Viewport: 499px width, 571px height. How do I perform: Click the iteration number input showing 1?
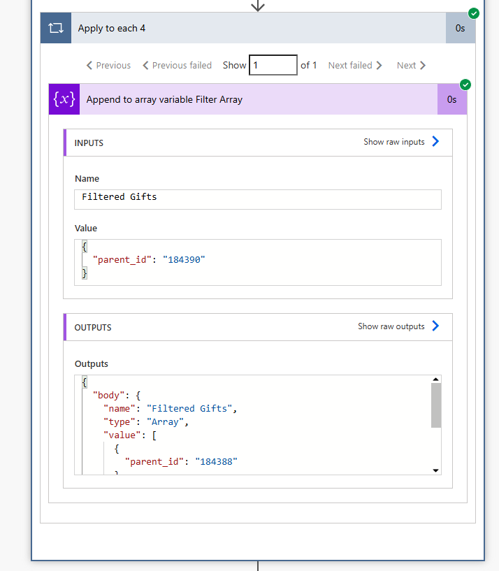pyautogui.click(x=273, y=64)
